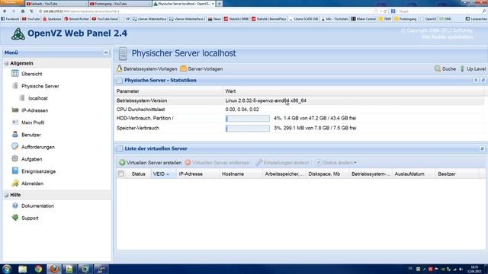Sort by the IP-Adresse column header
The image size is (488, 274).
click(x=198, y=174)
